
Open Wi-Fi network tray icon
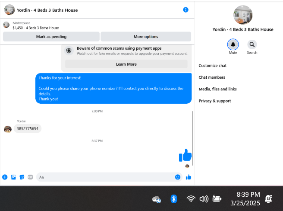(191, 199)
